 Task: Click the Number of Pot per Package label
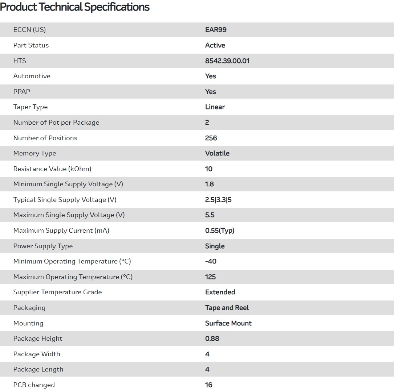[56, 123]
